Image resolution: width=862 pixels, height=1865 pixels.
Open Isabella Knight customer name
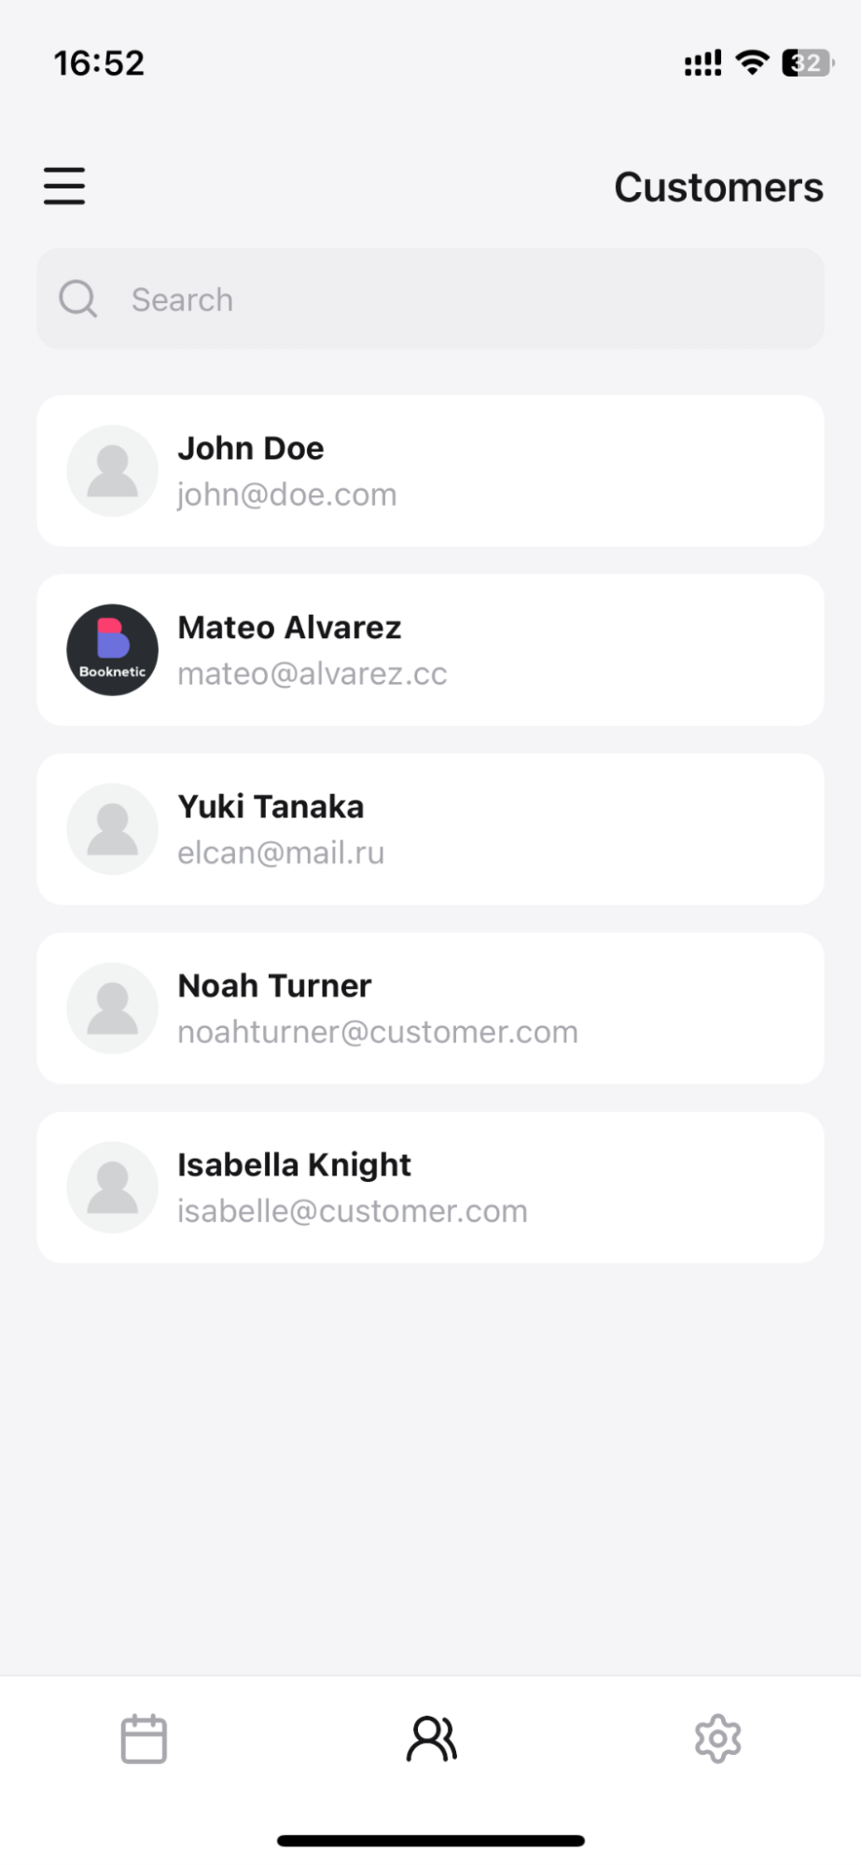[x=294, y=1165]
